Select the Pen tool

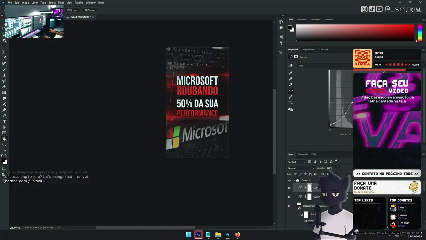point(4,116)
